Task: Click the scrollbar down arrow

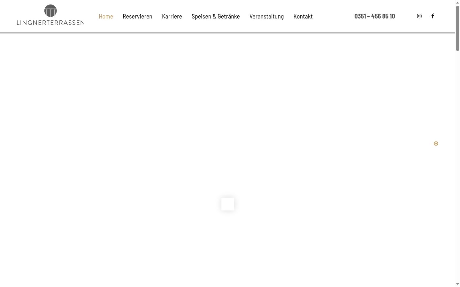Action: pyautogui.click(x=457, y=284)
